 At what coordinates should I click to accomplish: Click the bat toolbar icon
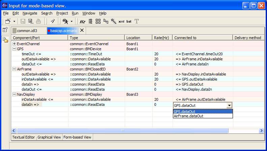129,22
